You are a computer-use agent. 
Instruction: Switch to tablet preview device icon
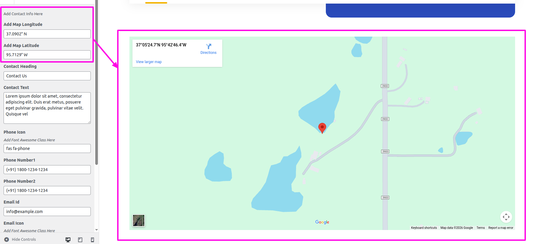point(80,240)
